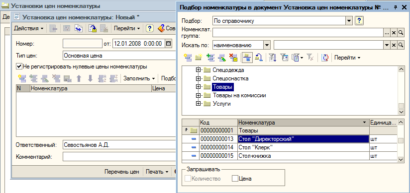Click the Цена column header in document table
The width and height of the screenshot is (410, 193).
(164, 88)
